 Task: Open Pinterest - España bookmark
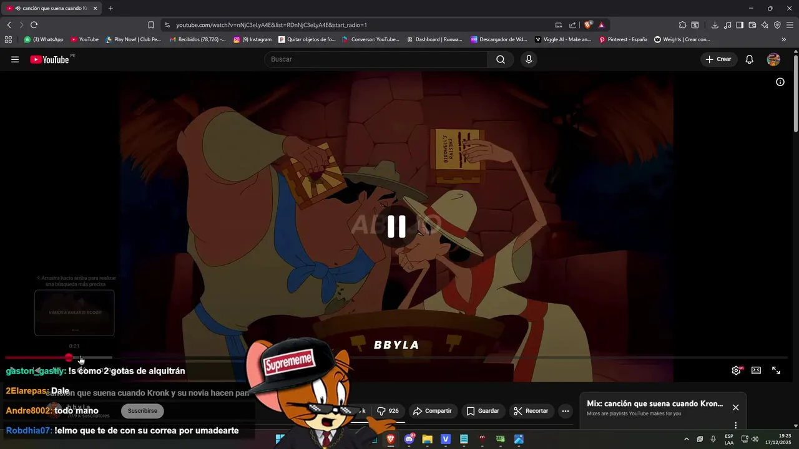[623, 39]
